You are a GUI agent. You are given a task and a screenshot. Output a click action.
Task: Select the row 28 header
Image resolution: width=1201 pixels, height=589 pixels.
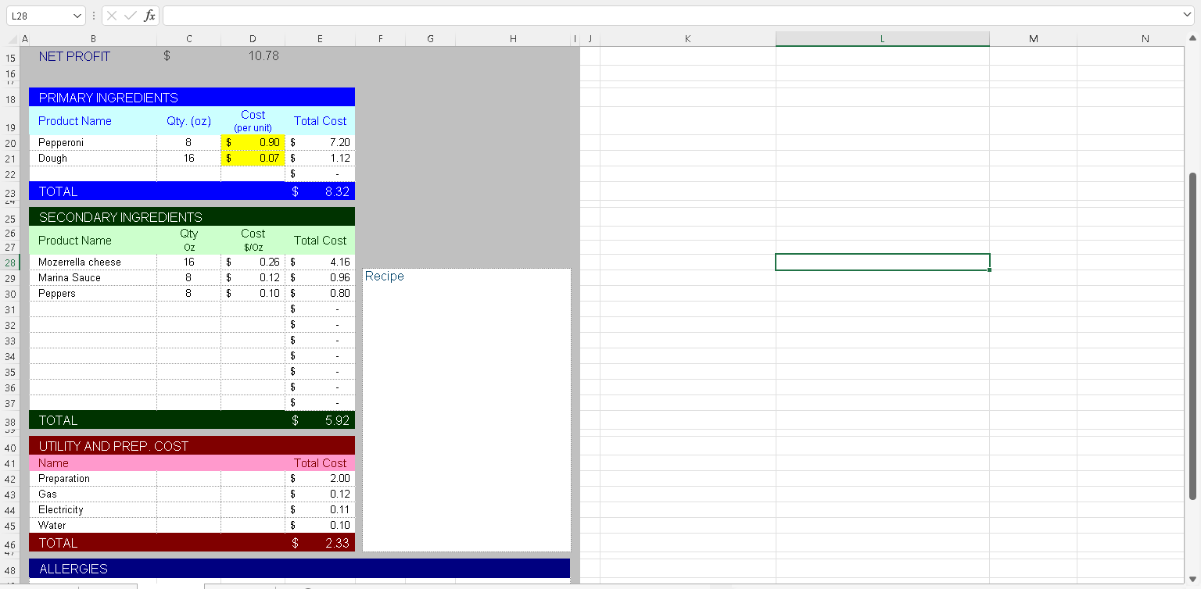pos(10,262)
